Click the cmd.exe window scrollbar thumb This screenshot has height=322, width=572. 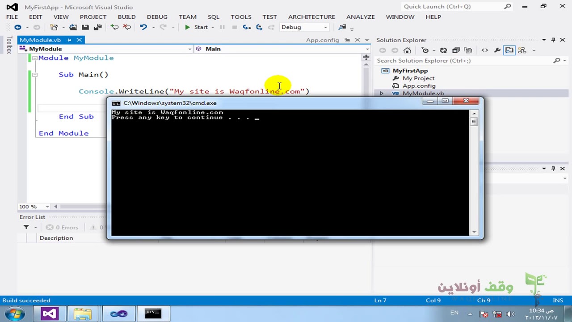point(474,121)
